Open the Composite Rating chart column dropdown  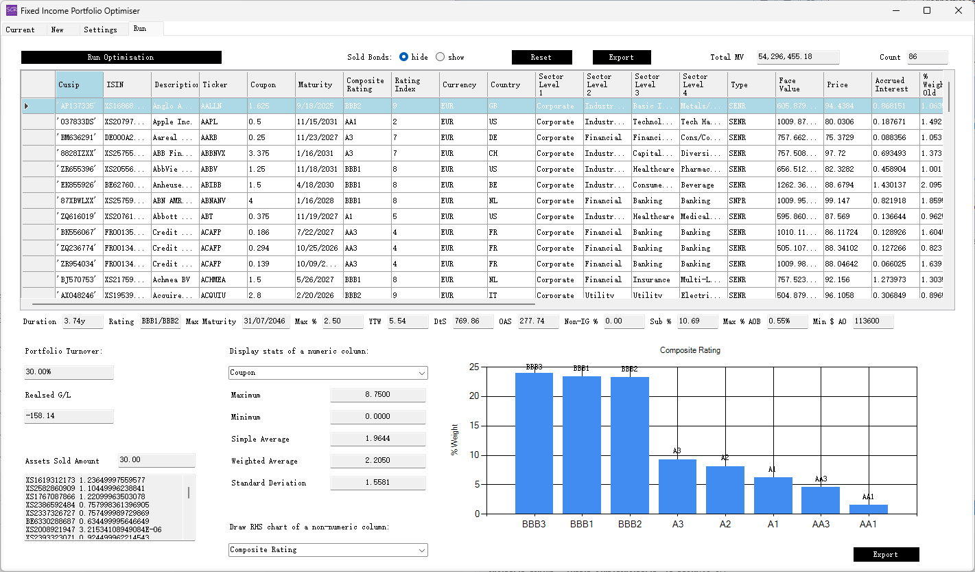[x=328, y=550]
